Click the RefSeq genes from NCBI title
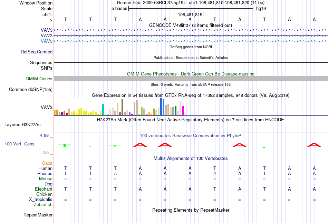 [x=191, y=47]
